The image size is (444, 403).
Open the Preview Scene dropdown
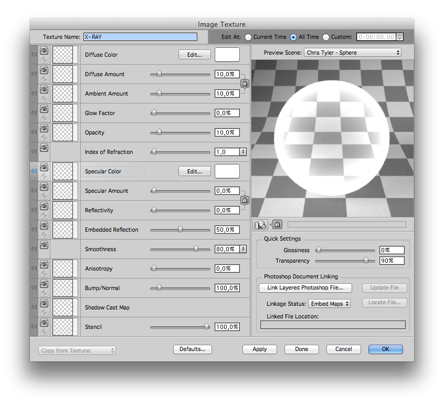click(x=352, y=52)
